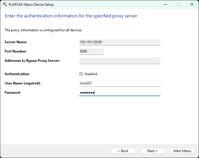Click the 'Authentication:' label
Screen dimensions: 199x158
tap(17, 74)
